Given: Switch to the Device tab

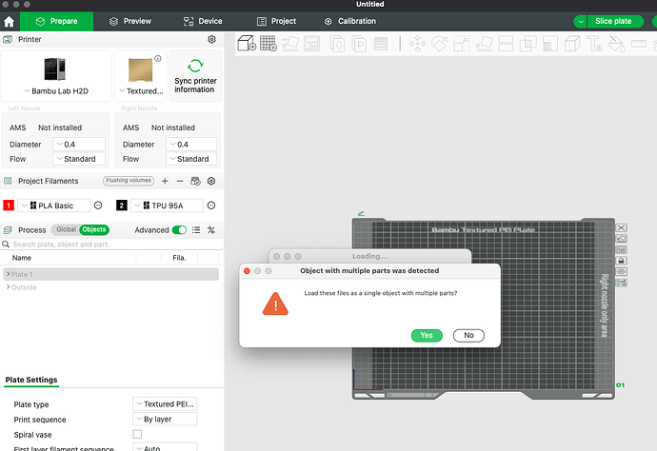Looking at the screenshot, I should (203, 21).
